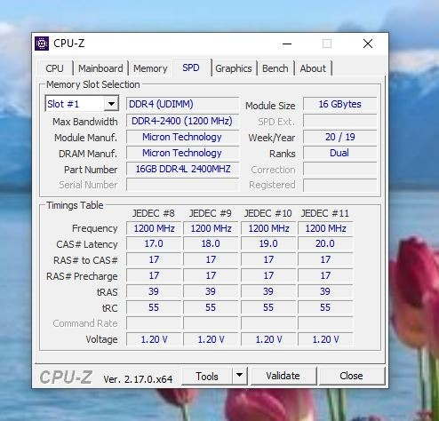Click the 16 GBytes module size value
Screen dimensions: 439x421
pyautogui.click(x=339, y=104)
